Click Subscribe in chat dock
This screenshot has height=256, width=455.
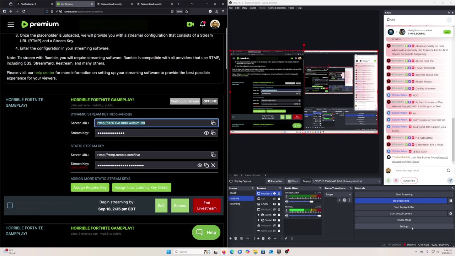(x=409, y=181)
